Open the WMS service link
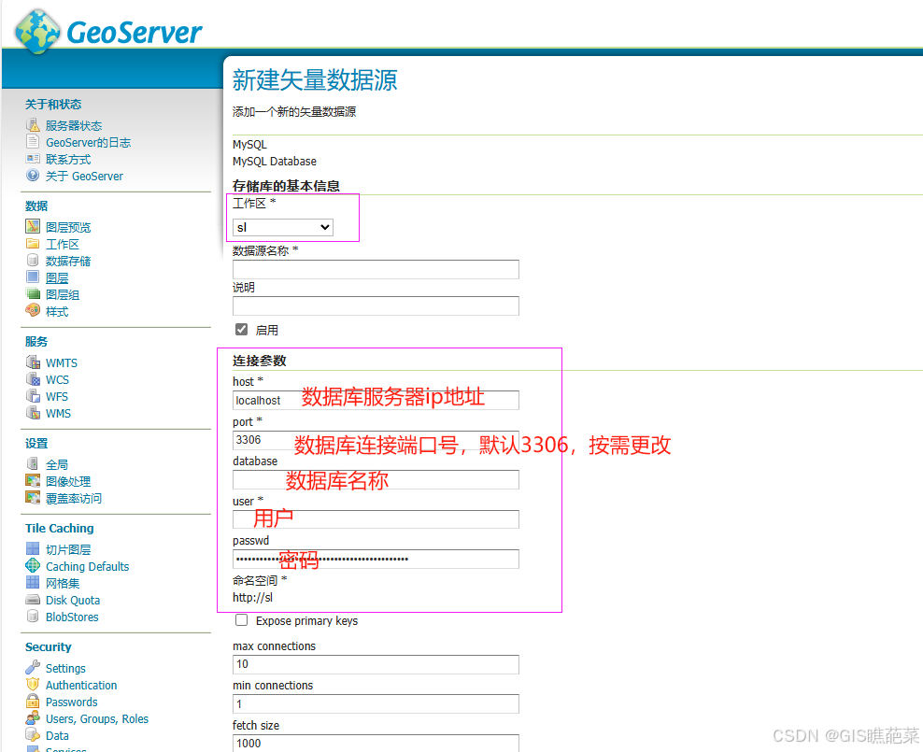Viewport: 923px width, 752px height. point(58,414)
